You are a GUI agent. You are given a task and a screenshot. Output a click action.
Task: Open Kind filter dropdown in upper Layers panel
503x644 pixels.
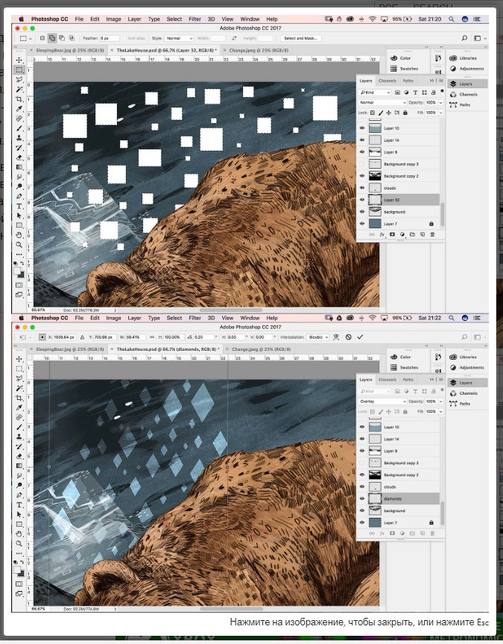click(375, 93)
